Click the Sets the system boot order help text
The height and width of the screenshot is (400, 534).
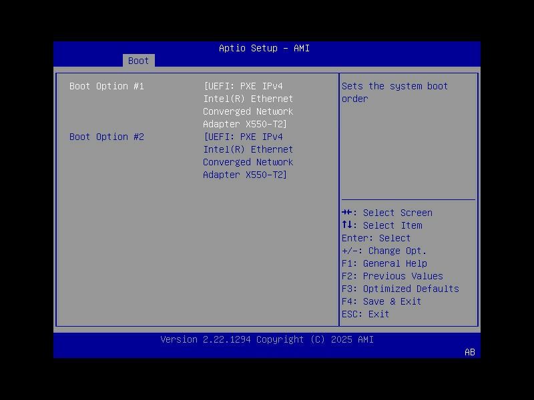point(395,92)
